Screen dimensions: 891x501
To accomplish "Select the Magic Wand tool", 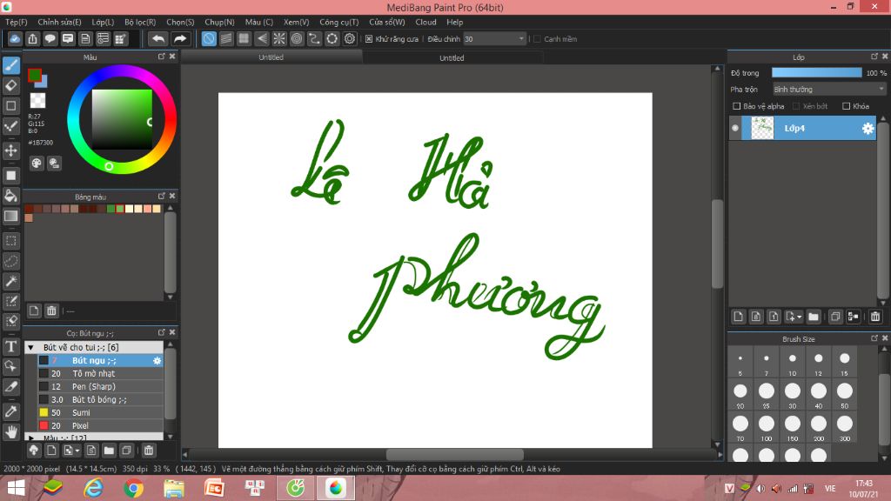I will pos(10,281).
